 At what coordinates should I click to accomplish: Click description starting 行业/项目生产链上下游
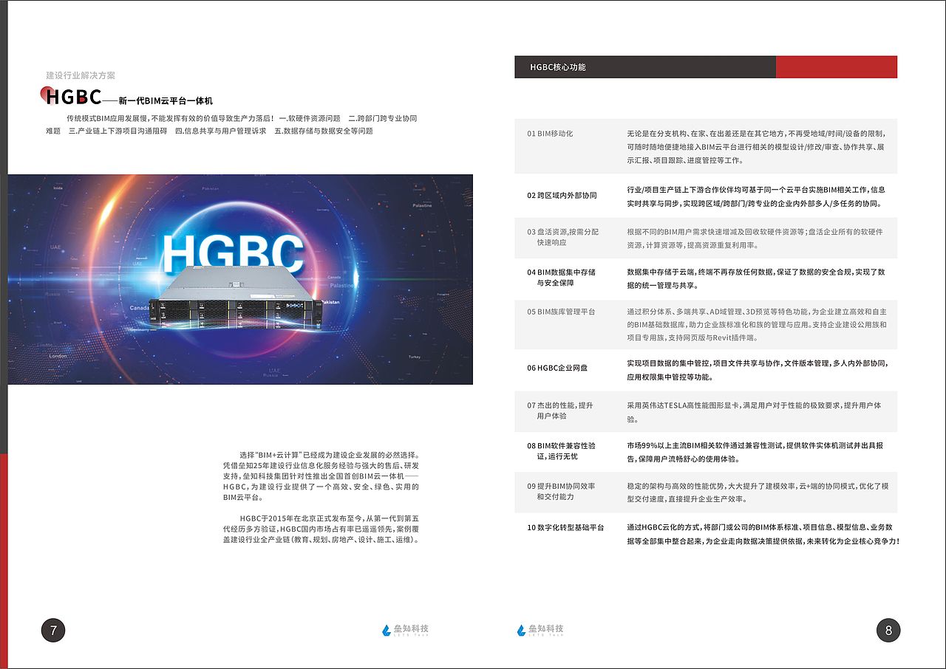[756, 196]
